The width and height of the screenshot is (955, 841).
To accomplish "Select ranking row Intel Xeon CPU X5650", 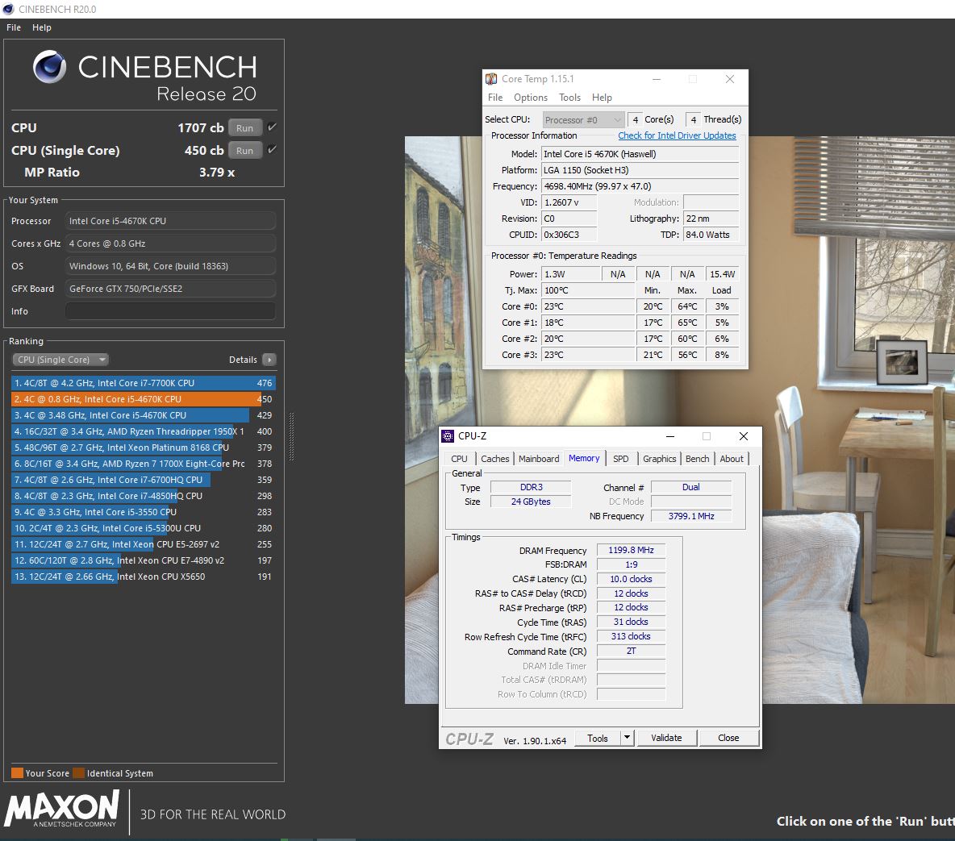I will point(143,577).
